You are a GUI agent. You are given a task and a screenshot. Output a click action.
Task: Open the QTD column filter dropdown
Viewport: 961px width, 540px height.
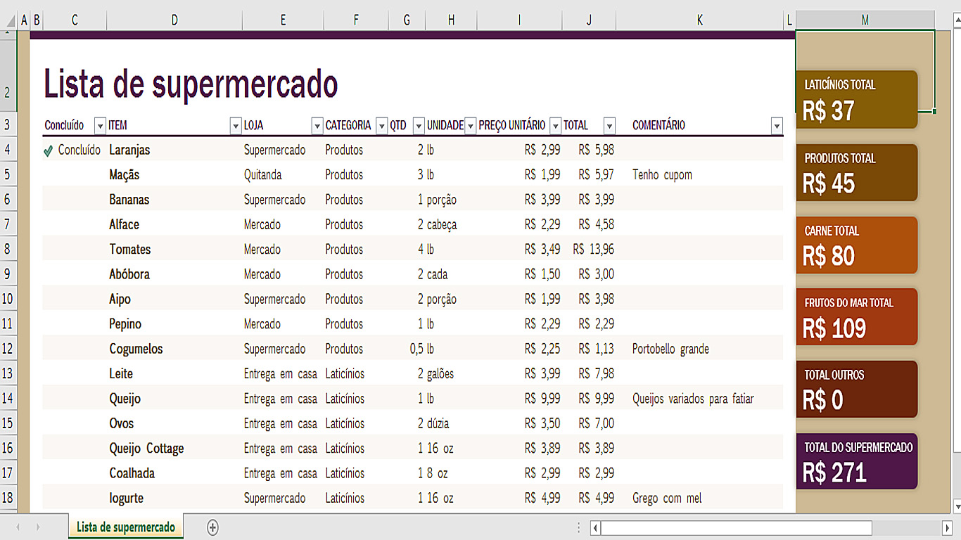click(419, 126)
